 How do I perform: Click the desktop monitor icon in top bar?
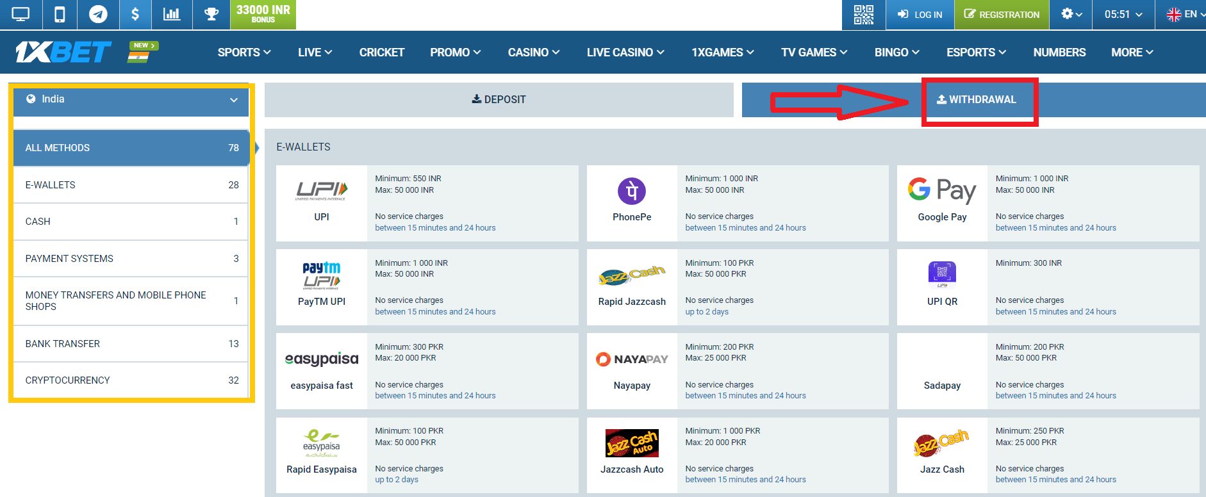click(21, 14)
